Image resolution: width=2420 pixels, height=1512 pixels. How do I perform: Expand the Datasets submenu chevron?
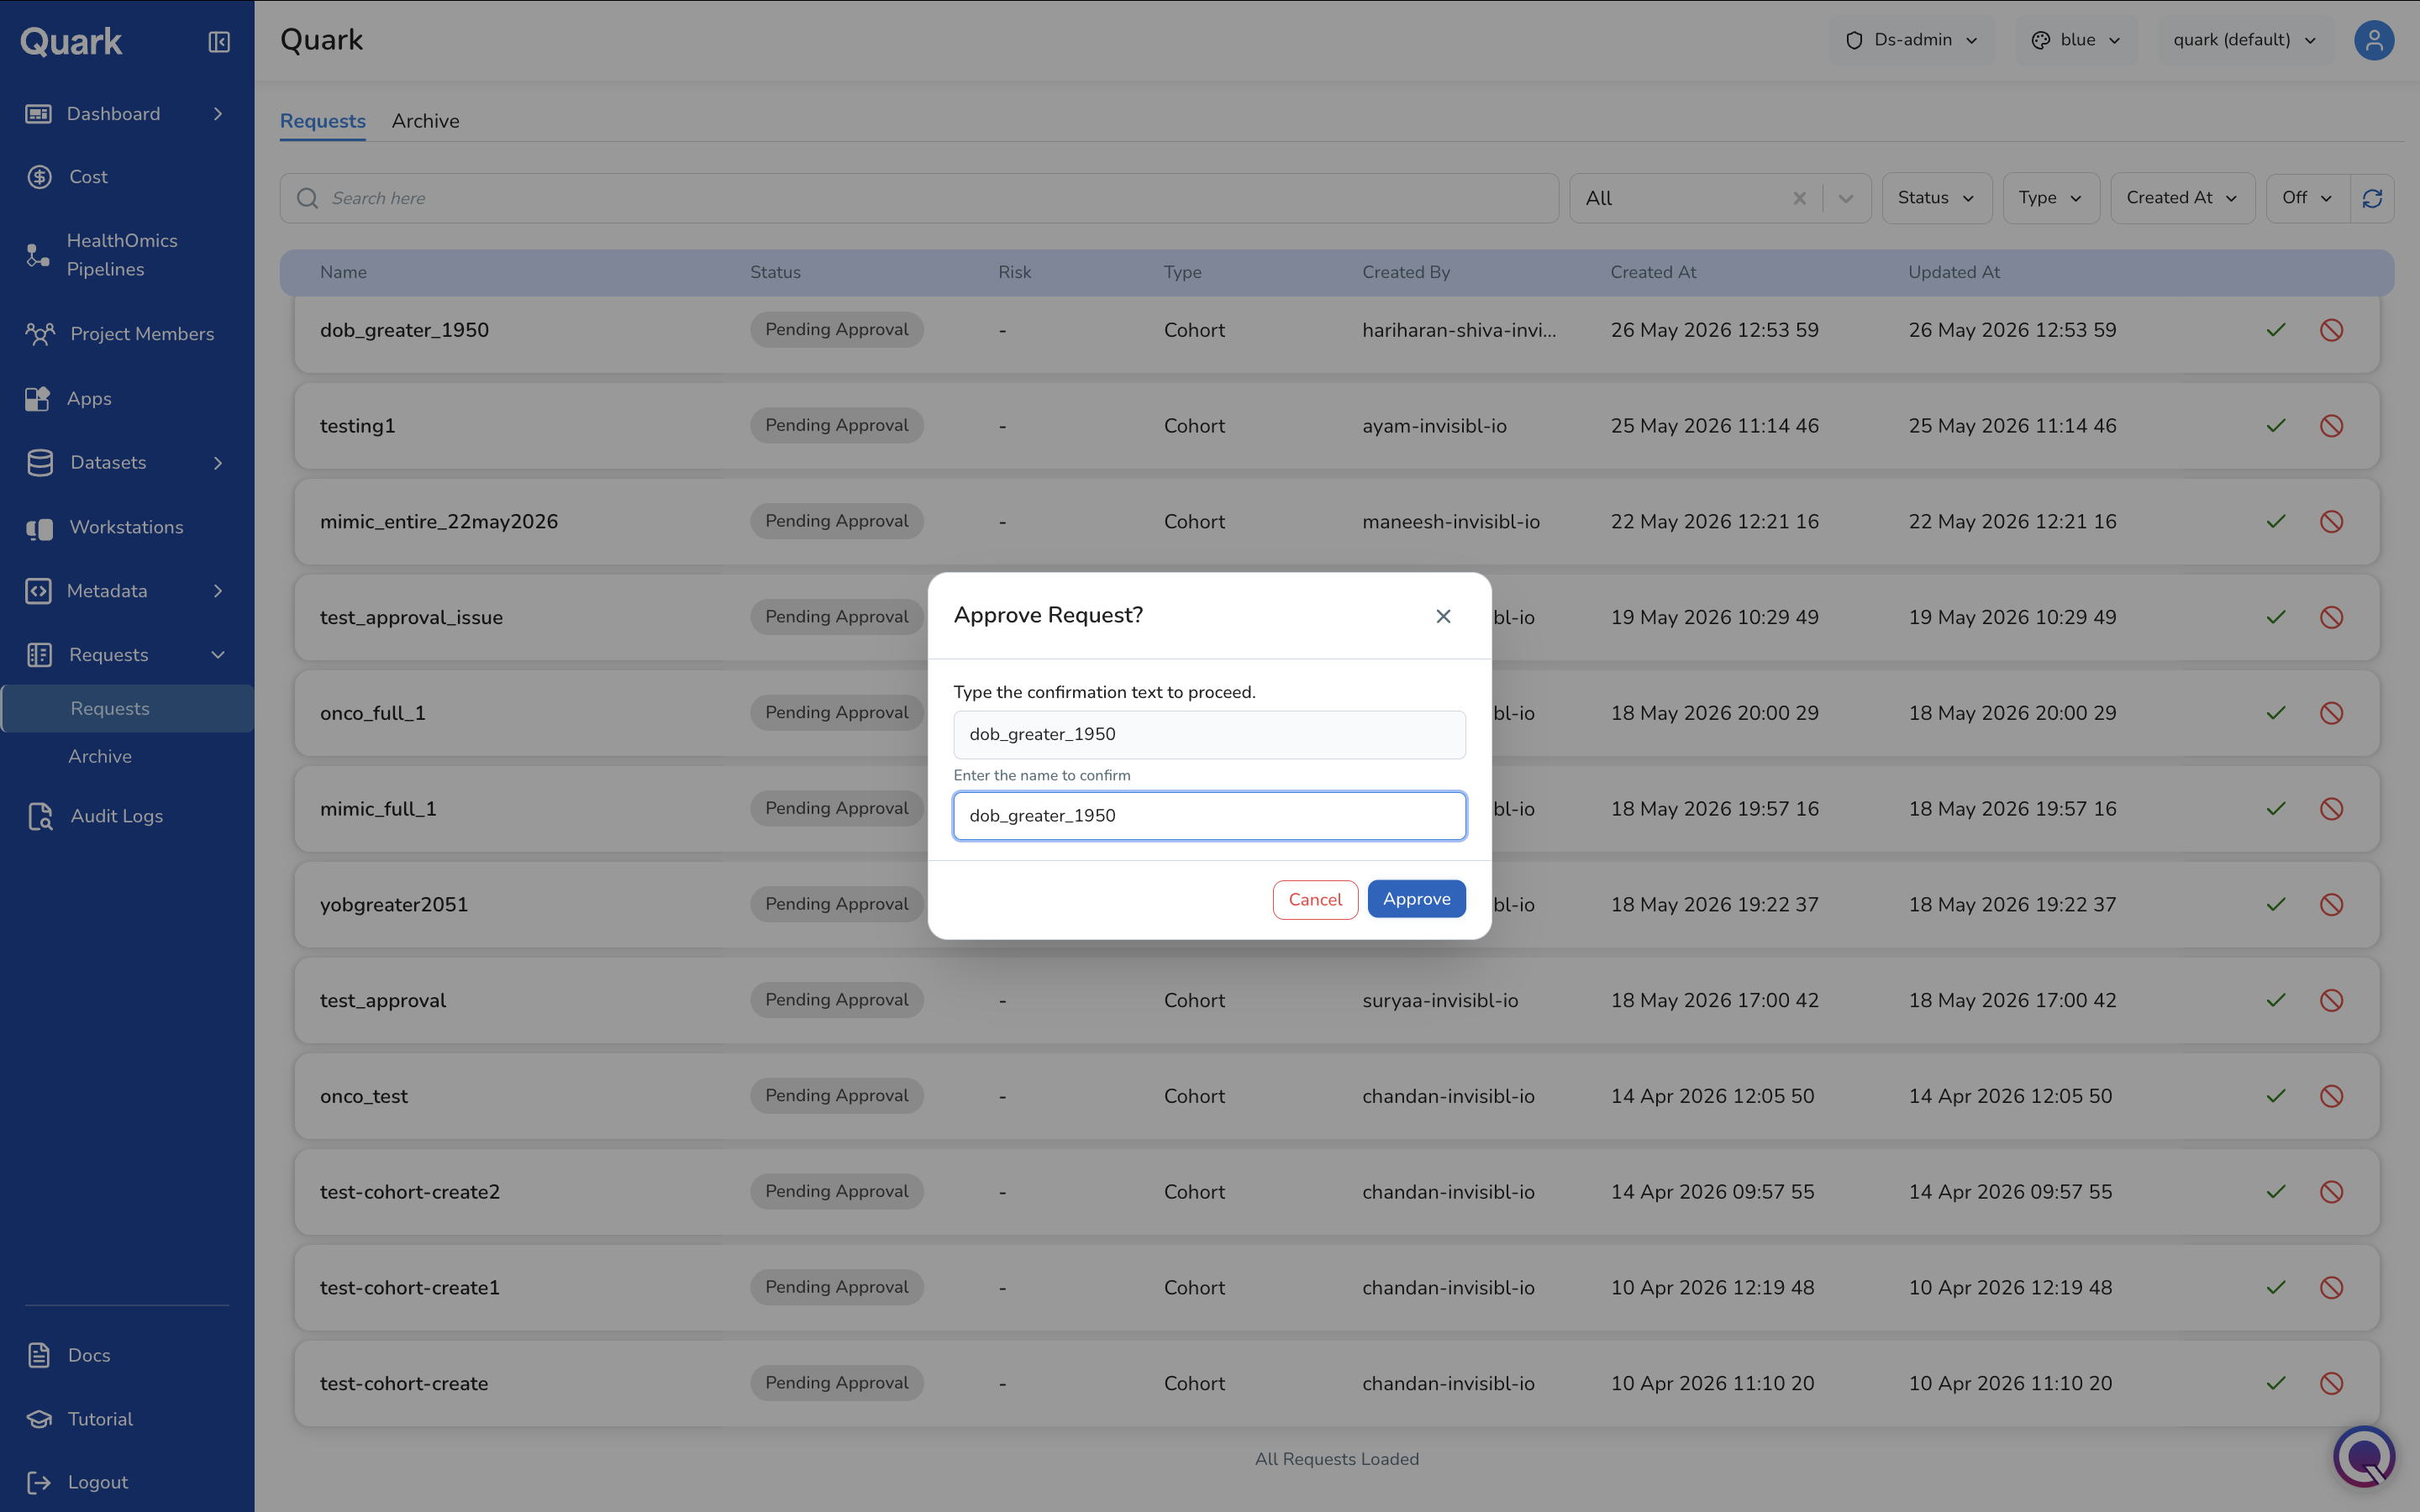(x=218, y=462)
